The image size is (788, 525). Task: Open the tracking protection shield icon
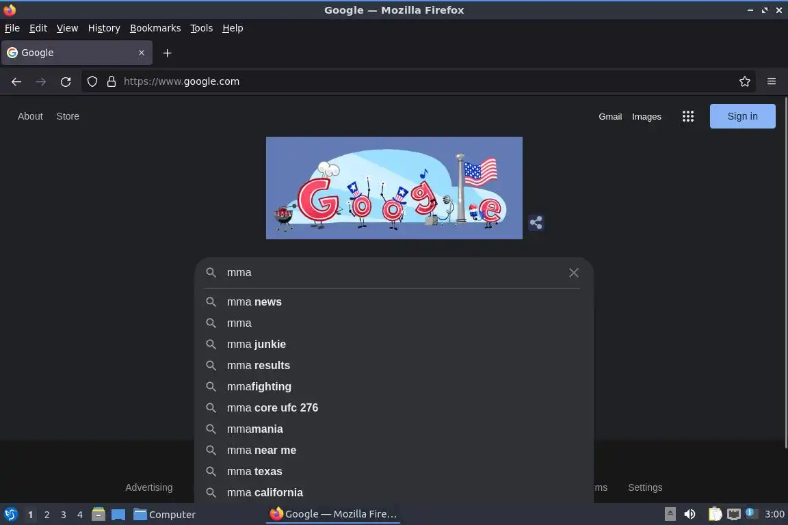92,81
